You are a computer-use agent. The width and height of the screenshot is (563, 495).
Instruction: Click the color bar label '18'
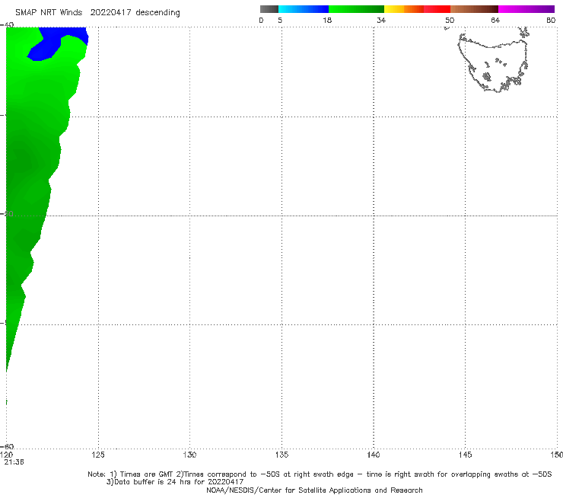pos(327,20)
